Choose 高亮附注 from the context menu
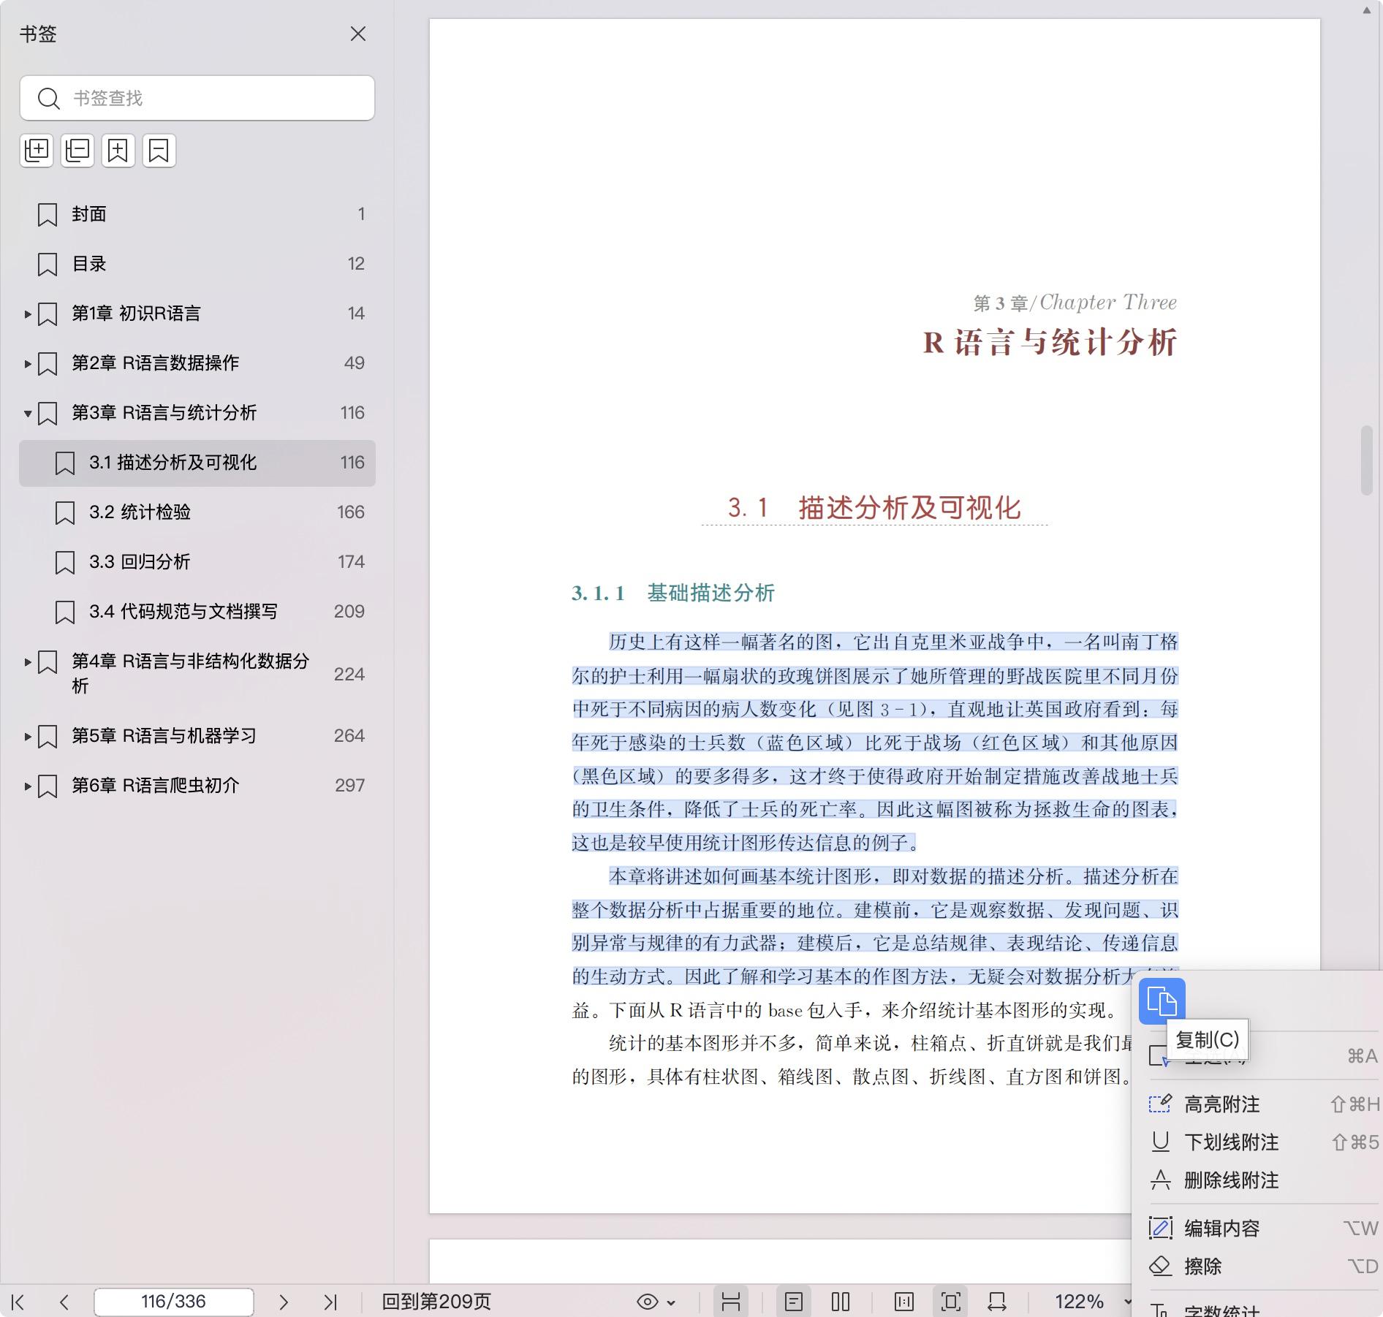 [1221, 1104]
